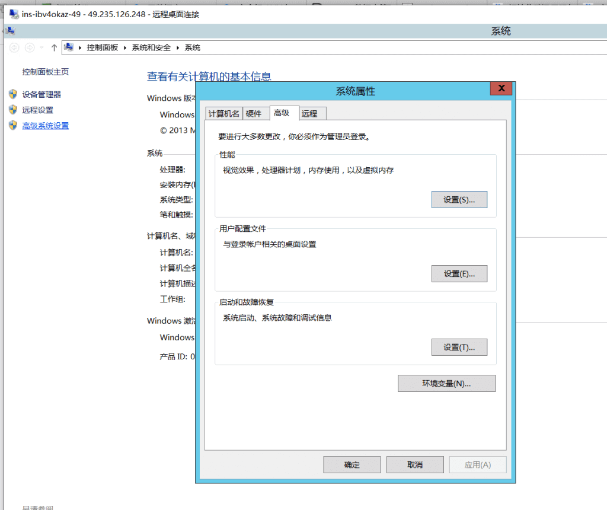
Task: Click 查看有关计算机的基本信息 heading
Action: click(209, 76)
